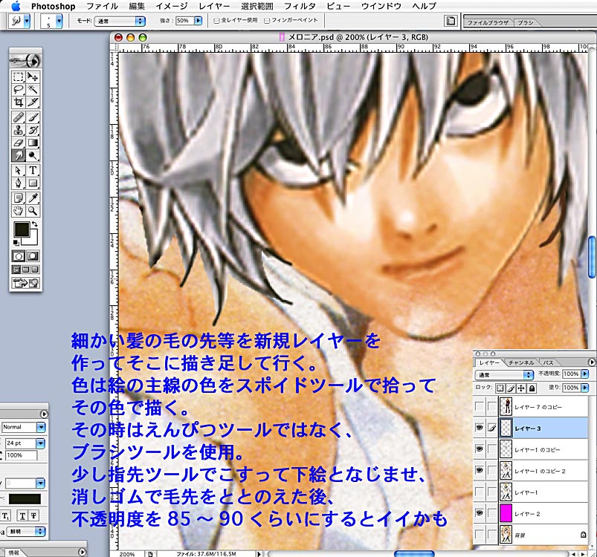Screen dimensions: 597x557
Task: Select the Magic Wand tool
Action: [x=33, y=89]
